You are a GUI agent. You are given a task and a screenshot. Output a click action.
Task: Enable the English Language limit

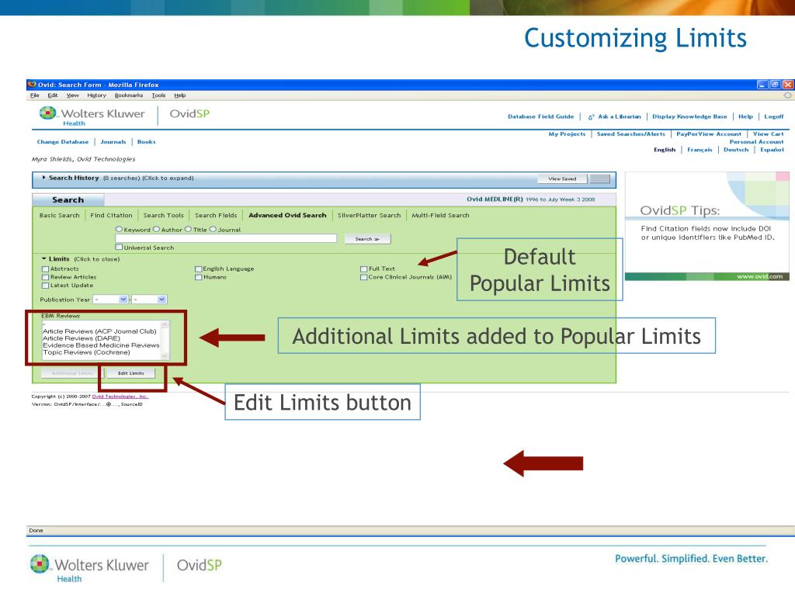tap(199, 269)
